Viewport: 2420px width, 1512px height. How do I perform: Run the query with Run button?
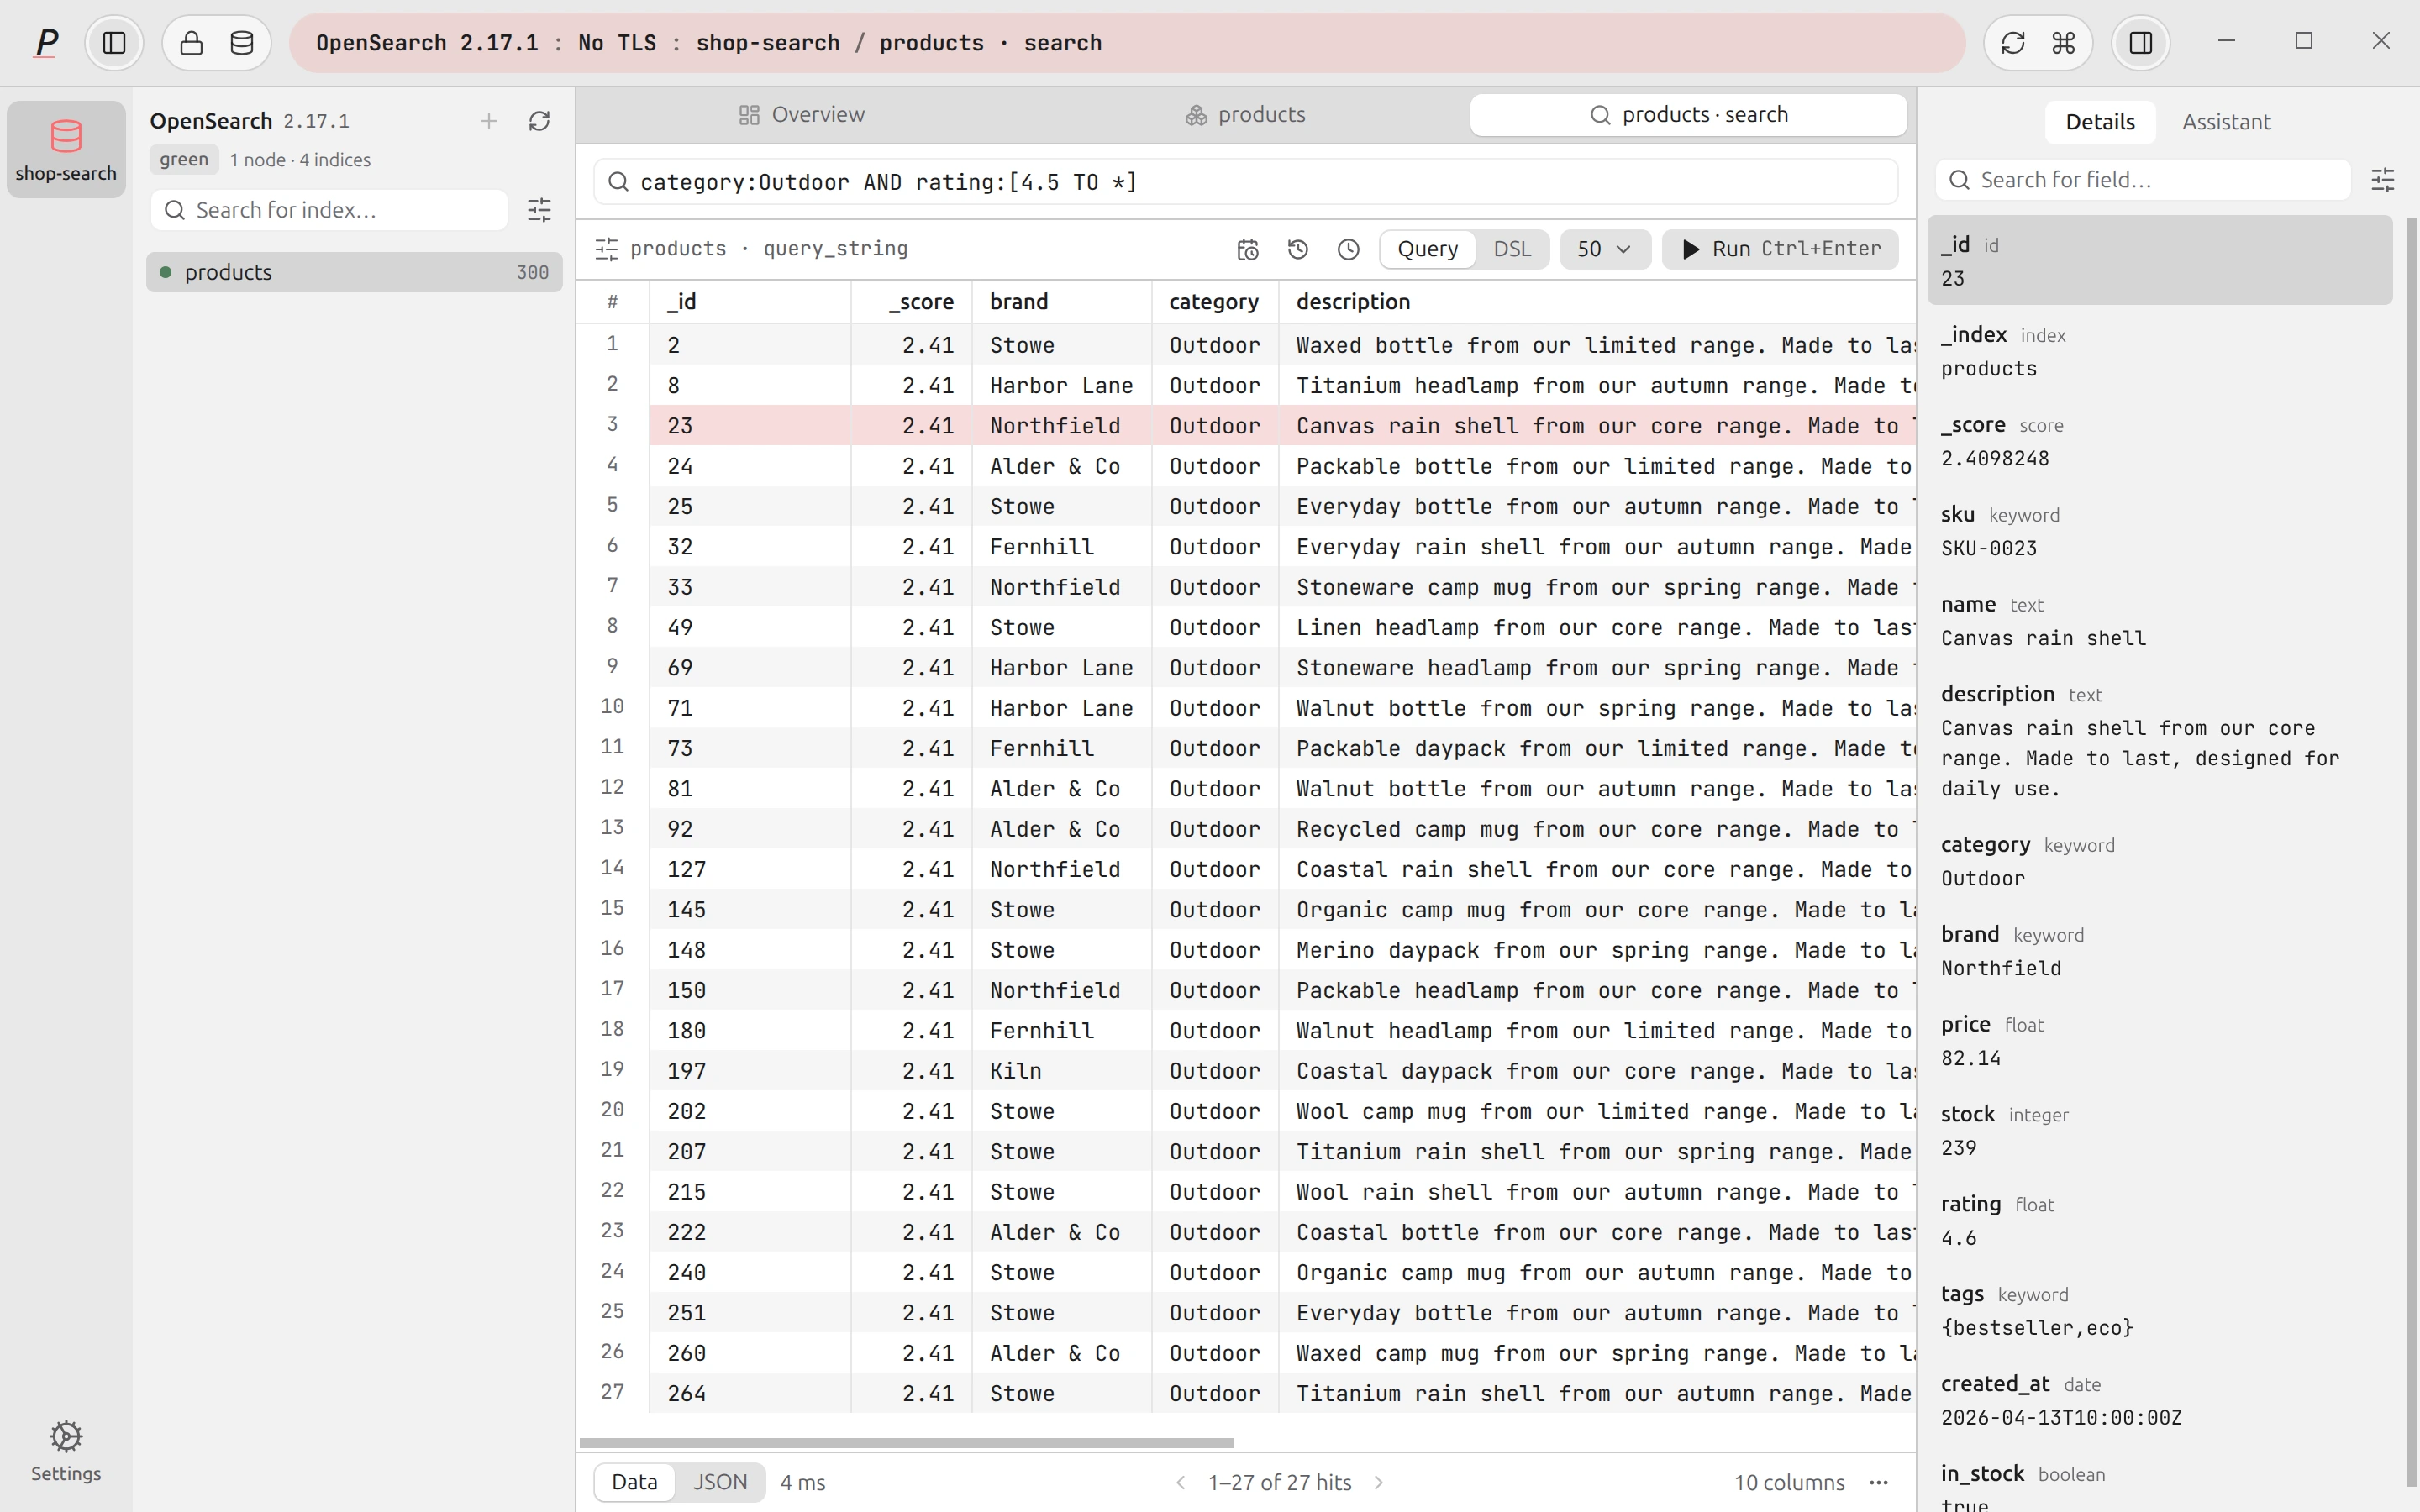1780,249
